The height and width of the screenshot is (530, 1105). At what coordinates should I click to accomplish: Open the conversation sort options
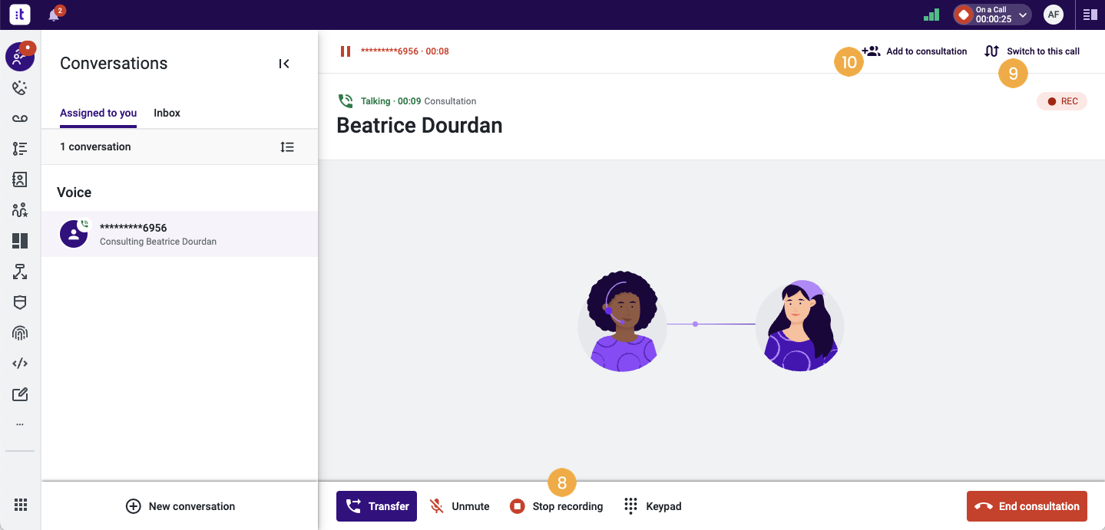287,146
